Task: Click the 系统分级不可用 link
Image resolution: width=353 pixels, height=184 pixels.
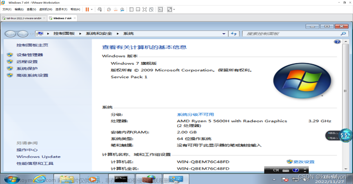Action: pos(195,115)
